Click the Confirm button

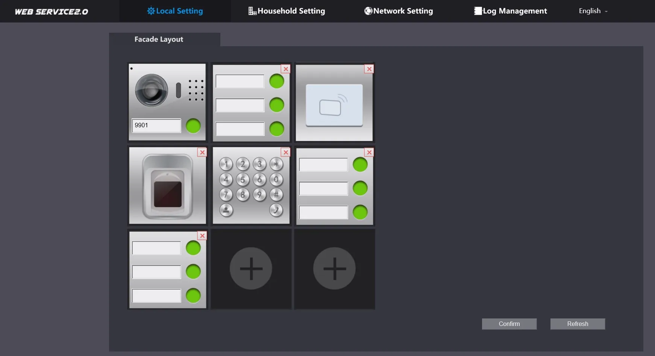[509, 324]
